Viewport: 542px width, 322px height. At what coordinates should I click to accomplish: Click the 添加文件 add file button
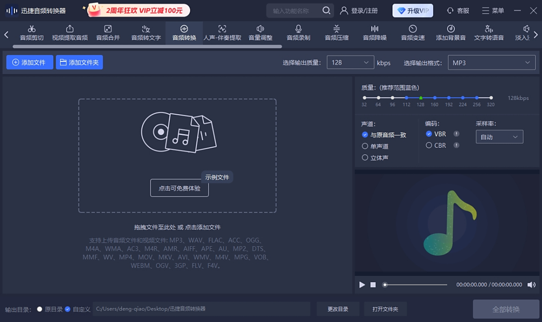point(29,62)
